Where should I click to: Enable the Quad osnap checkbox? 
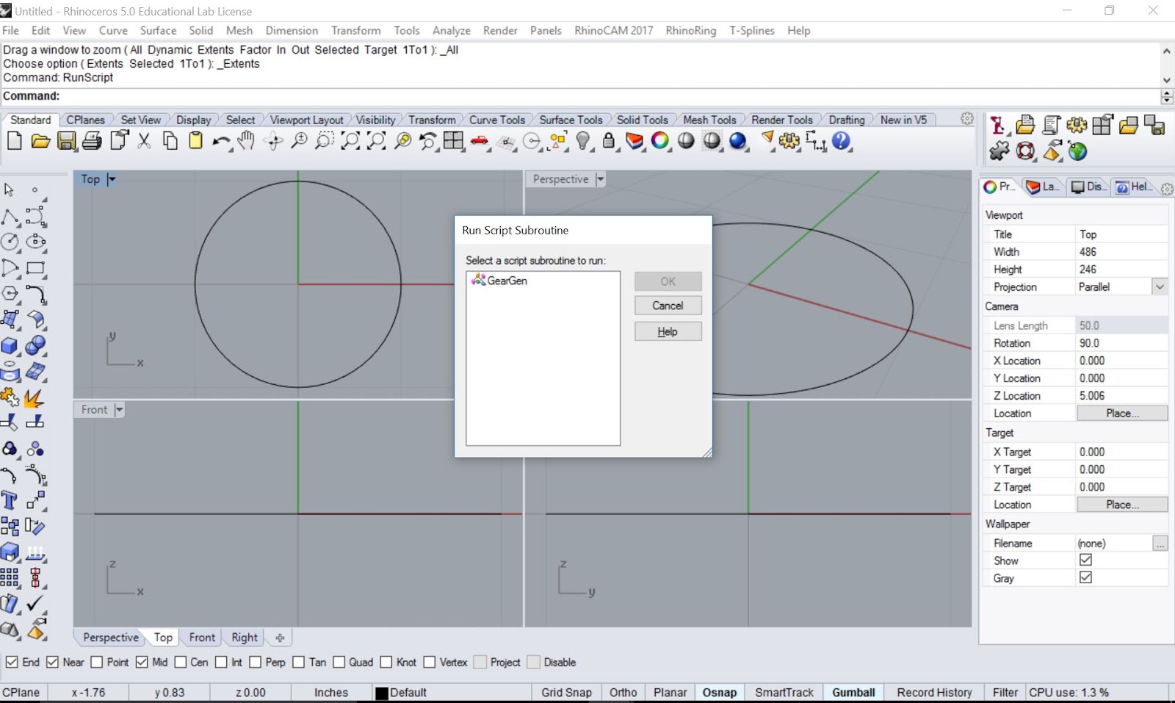point(339,662)
